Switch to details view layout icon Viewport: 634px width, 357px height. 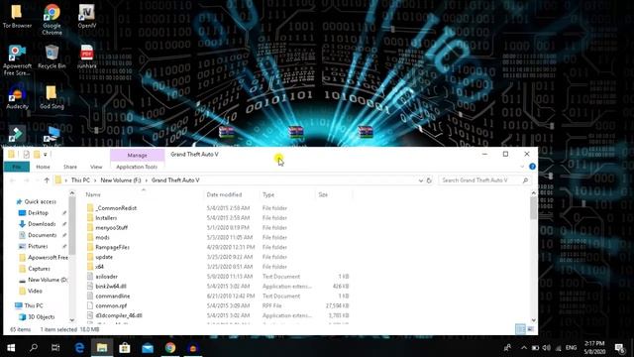(521, 329)
